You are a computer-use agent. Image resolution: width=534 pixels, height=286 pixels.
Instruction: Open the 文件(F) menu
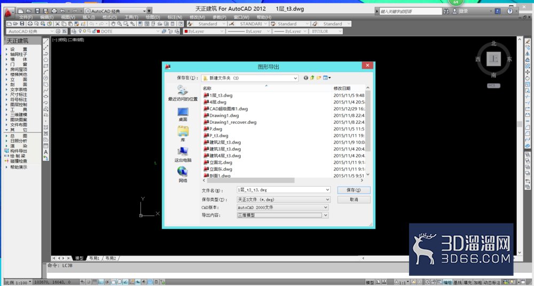coord(26,17)
